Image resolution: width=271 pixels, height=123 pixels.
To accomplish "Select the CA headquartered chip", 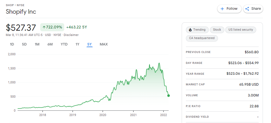I will 202,38.
